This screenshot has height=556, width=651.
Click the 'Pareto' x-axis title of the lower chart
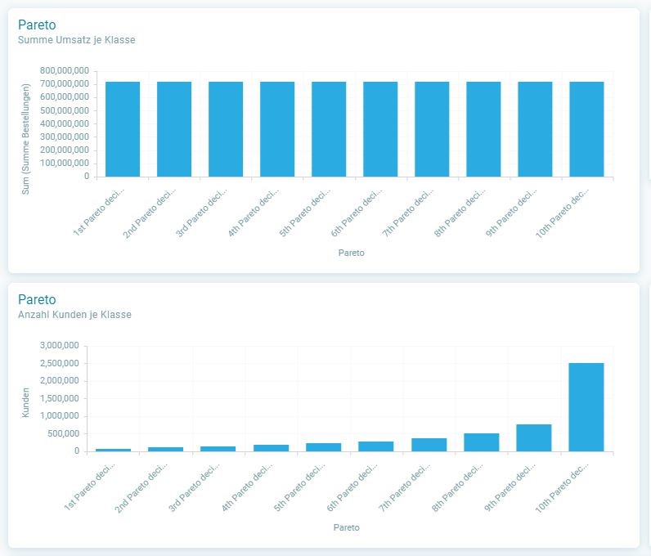[x=347, y=527]
